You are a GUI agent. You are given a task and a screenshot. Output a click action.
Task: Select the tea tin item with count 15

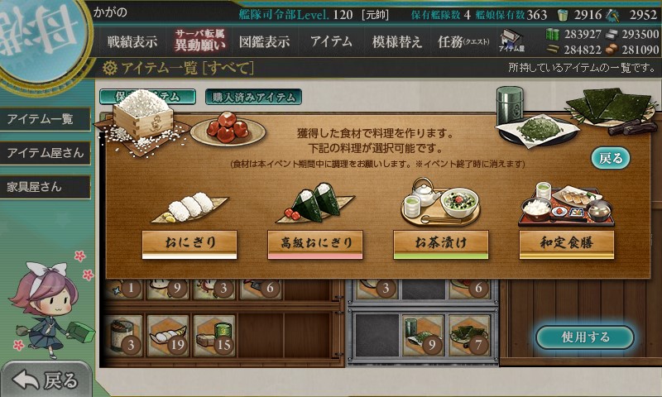(x=215, y=336)
